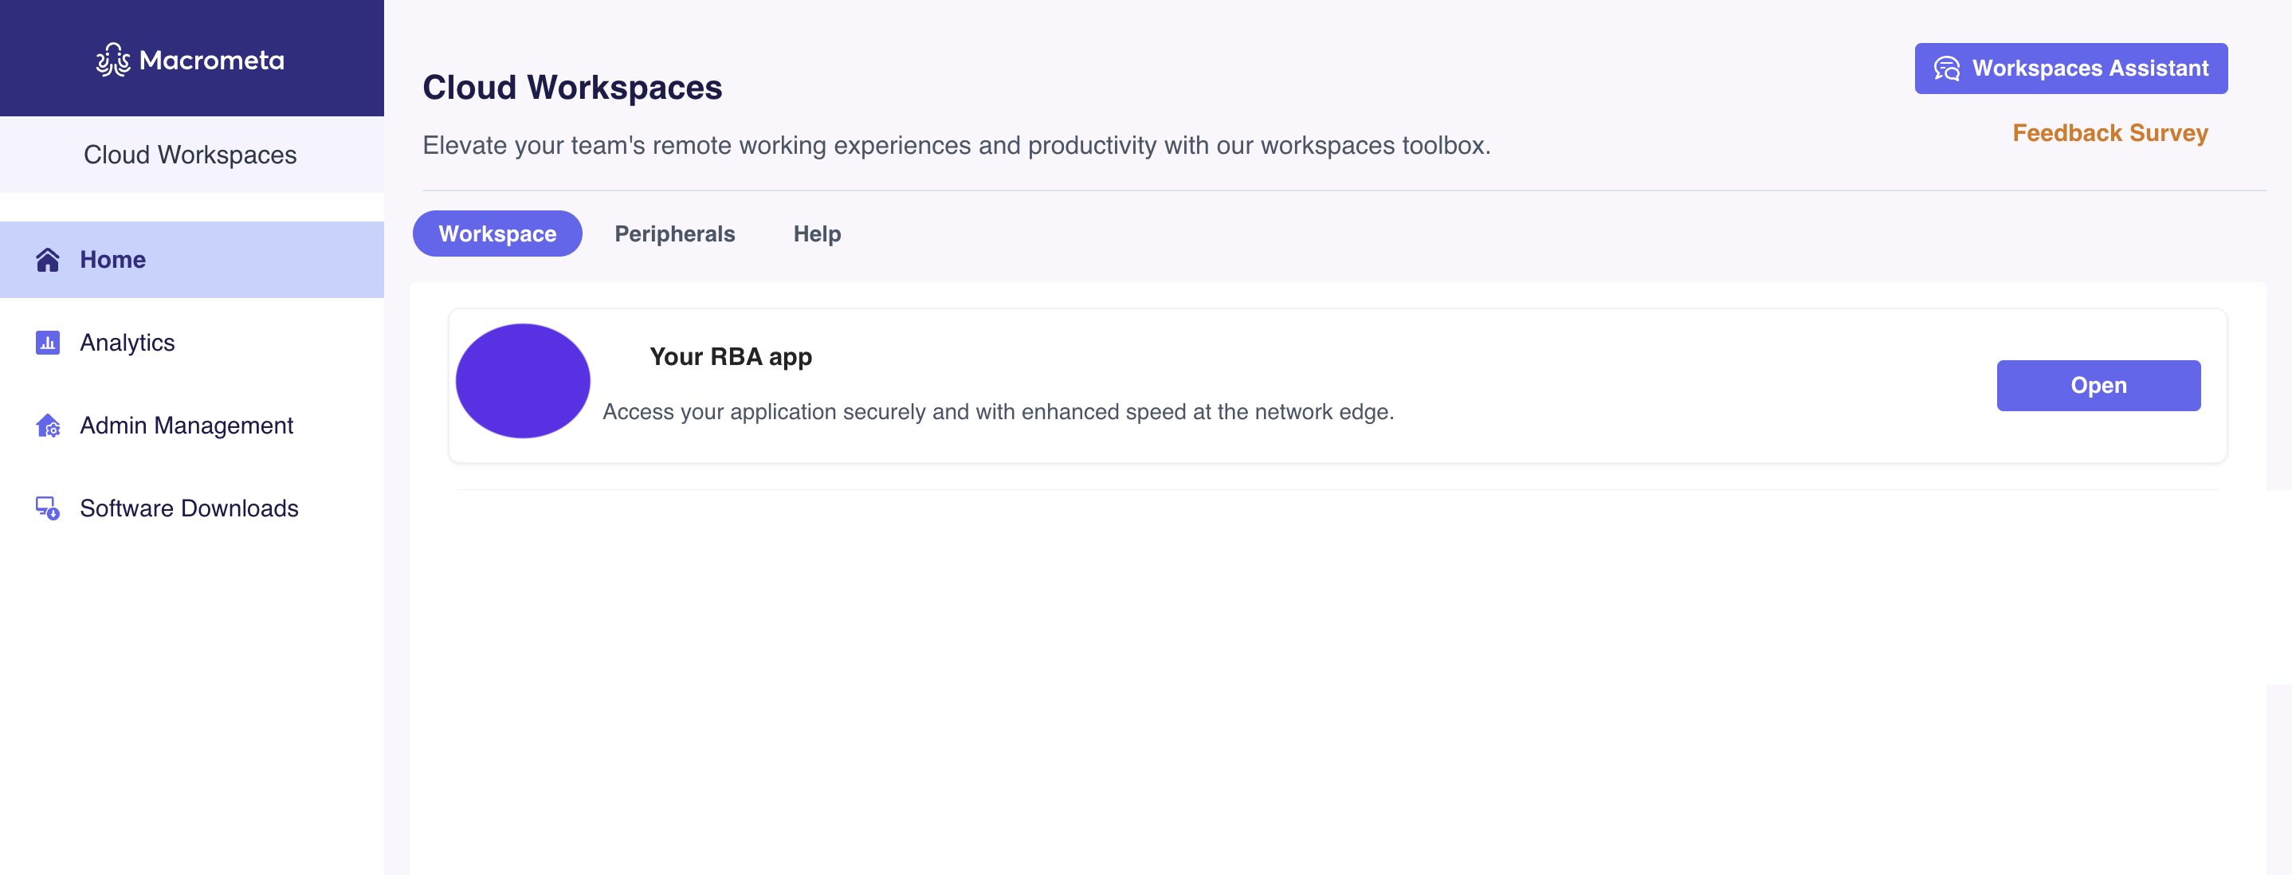The height and width of the screenshot is (875, 2292).
Task: Click the Workspaces Assistant chat bubble icon
Action: [1946, 69]
